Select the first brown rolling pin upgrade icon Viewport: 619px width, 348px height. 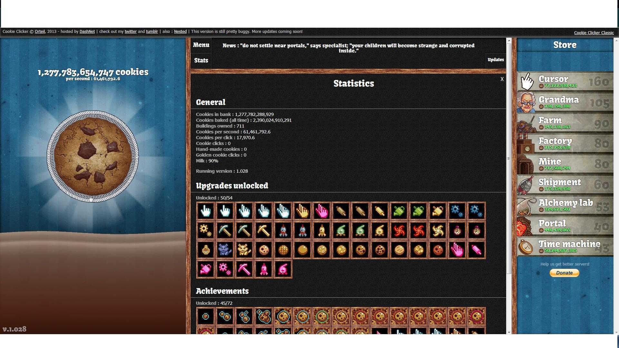coord(341,211)
